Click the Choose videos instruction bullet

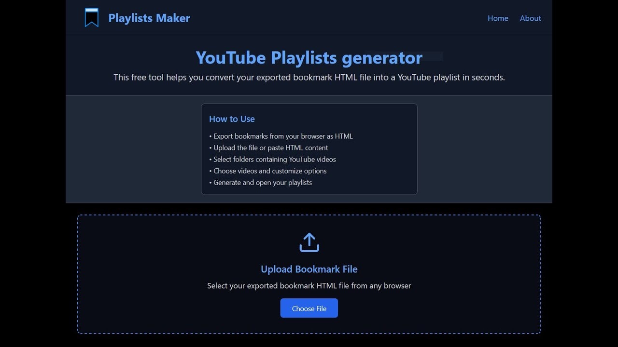[x=267, y=171]
